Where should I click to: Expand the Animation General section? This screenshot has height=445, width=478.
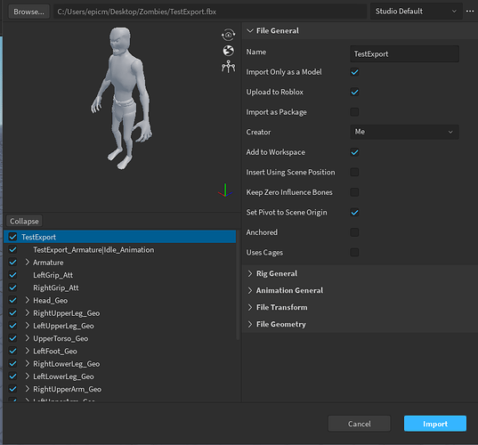click(250, 290)
